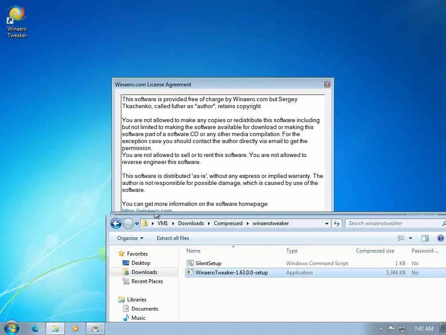Click Windows Command Script type cell
The width and height of the screenshot is (446, 335).
coord(317,263)
